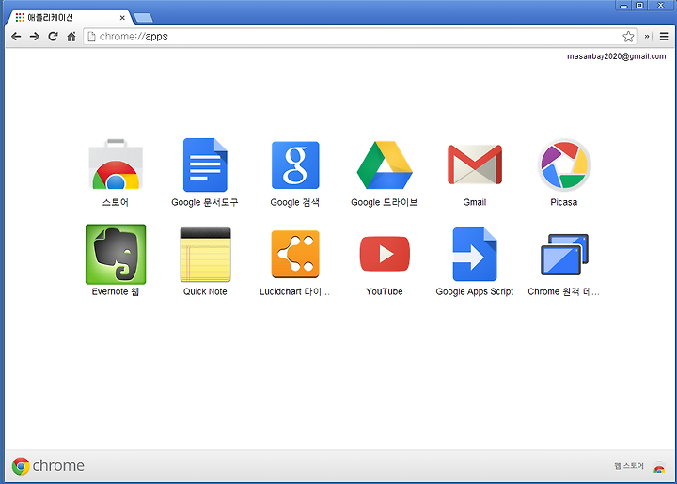
Task: Open the Evernote 웹 app
Action: pos(116,254)
